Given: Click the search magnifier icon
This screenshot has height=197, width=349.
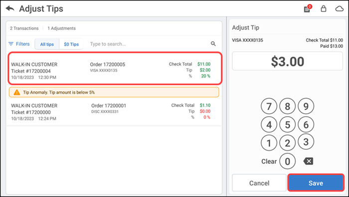Looking at the screenshot, I should [x=213, y=44].
